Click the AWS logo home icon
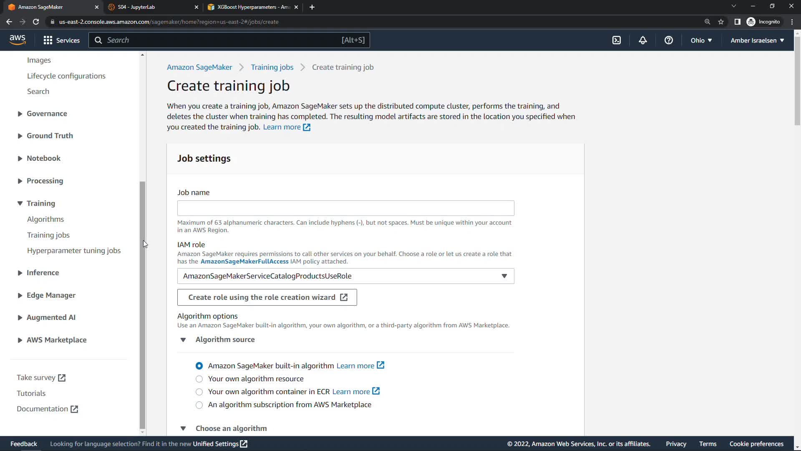 click(18, 40)
